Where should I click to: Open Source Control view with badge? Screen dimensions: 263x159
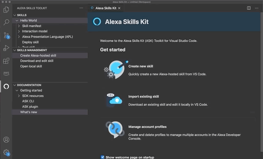click(7, 35)
